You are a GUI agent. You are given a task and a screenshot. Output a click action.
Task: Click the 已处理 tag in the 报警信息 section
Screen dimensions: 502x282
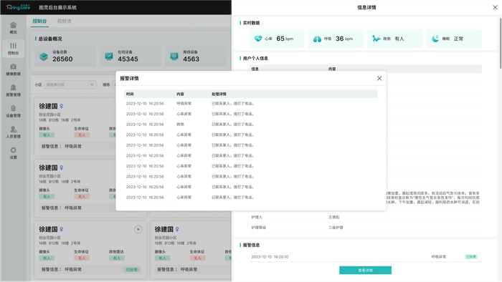(x=471, y=257)
